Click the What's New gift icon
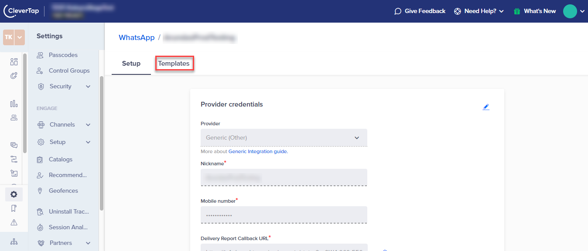This screenshot has width=588, height=251. (x=517, y=11)
